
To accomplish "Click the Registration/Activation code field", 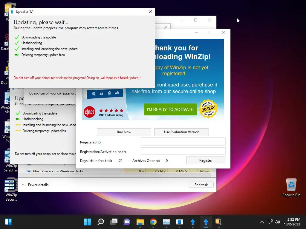I will pyautogui.click(x=183, y=151).
